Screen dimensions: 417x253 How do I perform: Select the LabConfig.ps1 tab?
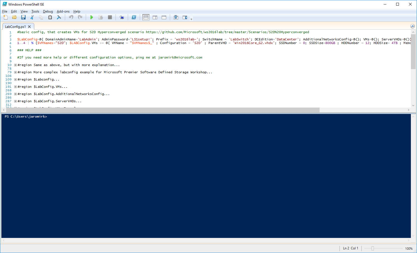(15, 27)
